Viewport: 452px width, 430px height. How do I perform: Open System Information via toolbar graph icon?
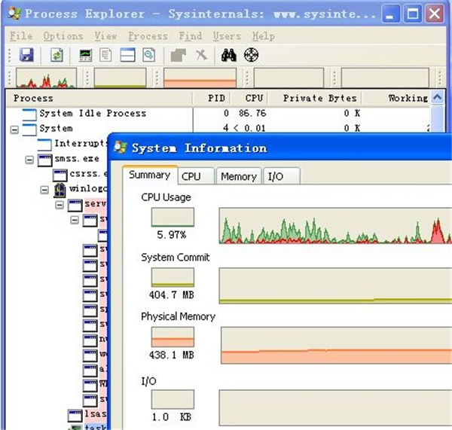click(86, 55)
